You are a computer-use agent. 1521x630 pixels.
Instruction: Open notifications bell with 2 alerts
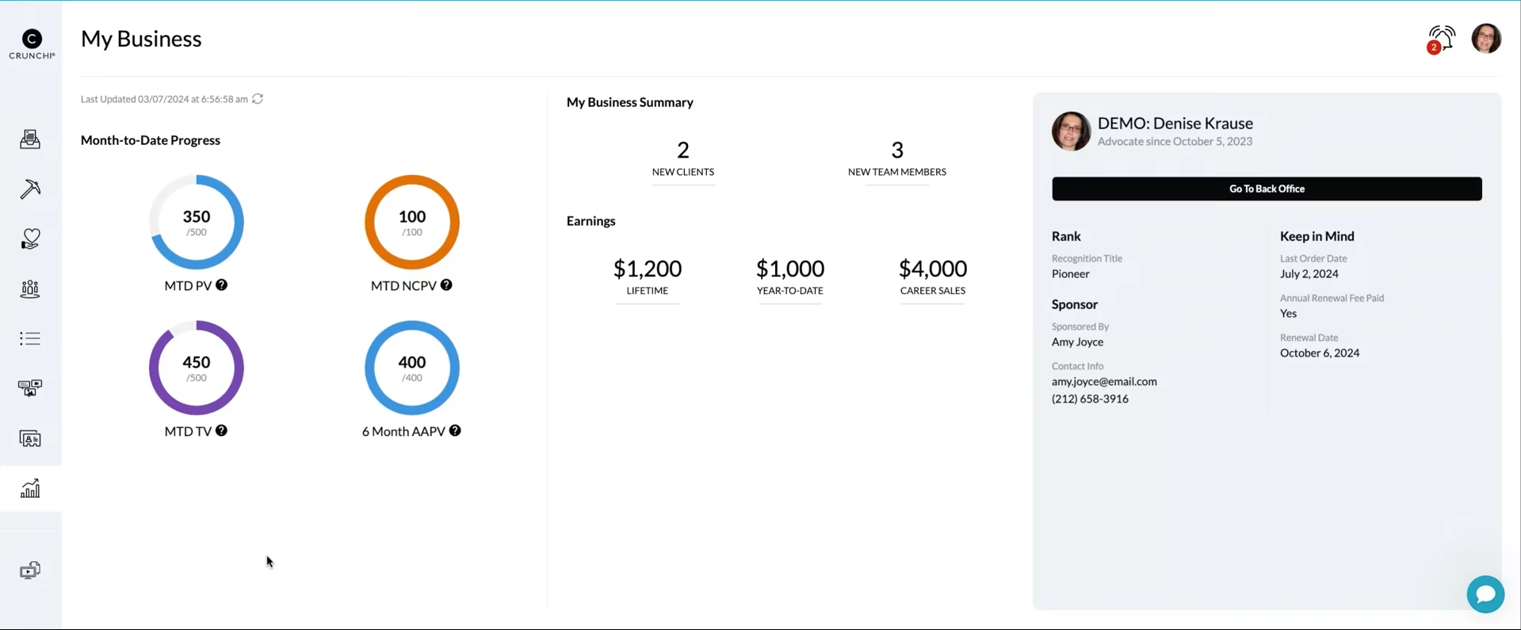tap(1442, 39)
